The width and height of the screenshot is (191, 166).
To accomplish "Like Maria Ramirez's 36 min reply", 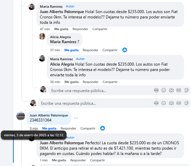I will coord(71,82).
